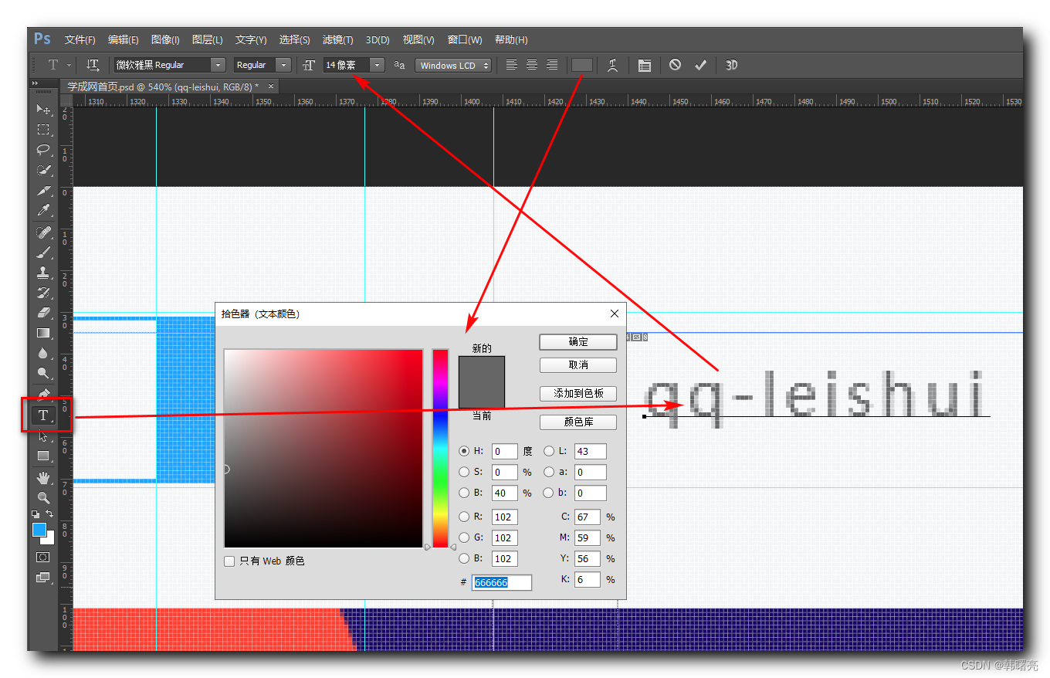This screenshot has width=1050, height=678.
Task: Select the Lasso tool
Action: pyautogui.click(x=43, y=149)
